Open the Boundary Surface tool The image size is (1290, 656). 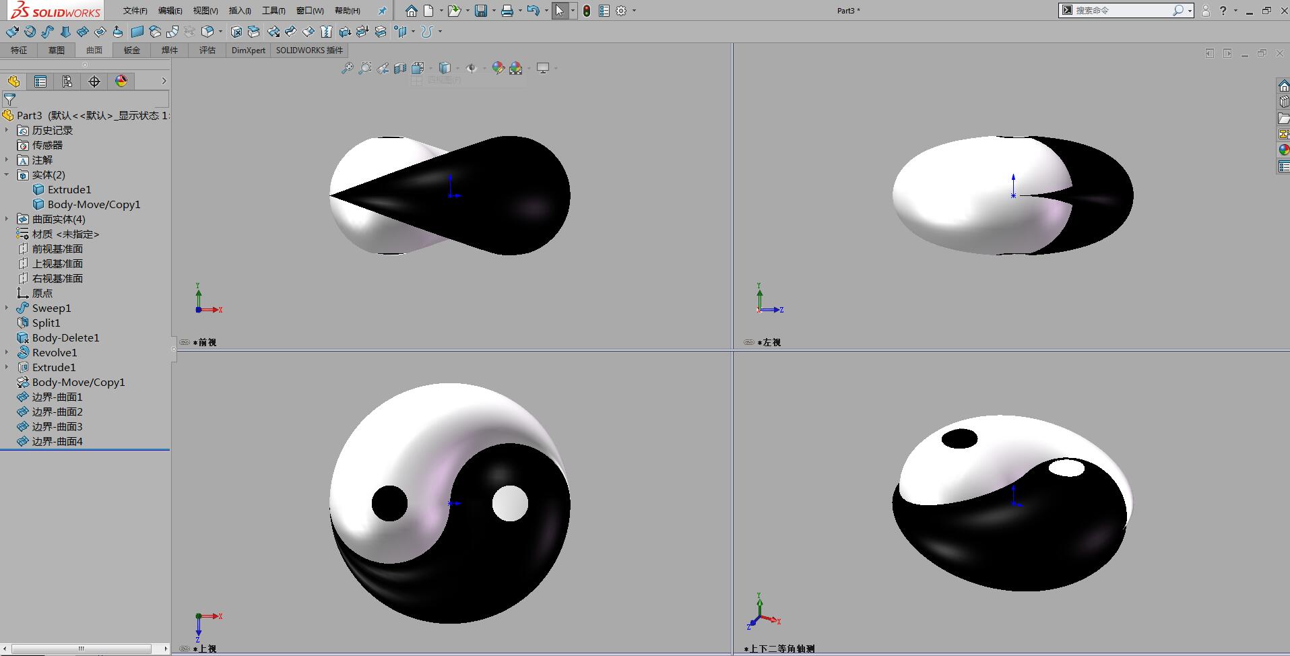(x=83, y=32)
